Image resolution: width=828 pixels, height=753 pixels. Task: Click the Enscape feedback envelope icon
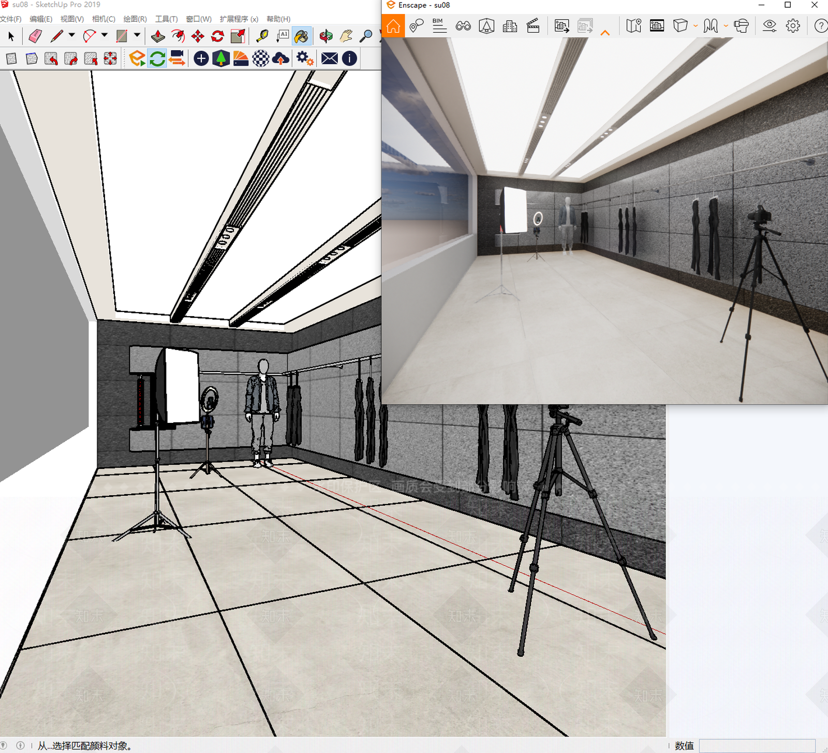329,58
